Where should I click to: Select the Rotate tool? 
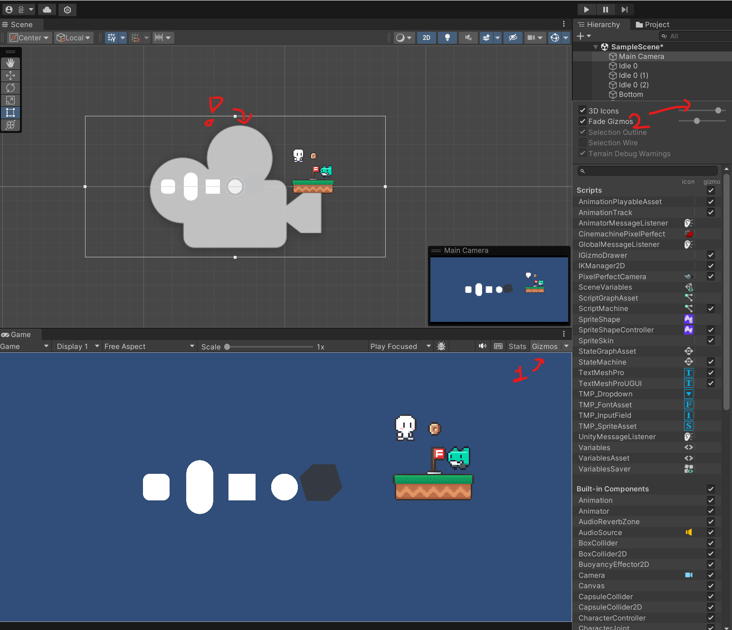(10, 88)
